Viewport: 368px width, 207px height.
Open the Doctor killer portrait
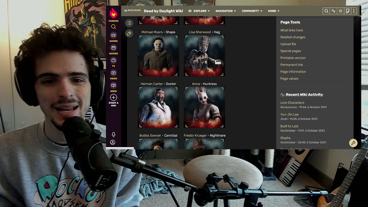pos(158,108)
